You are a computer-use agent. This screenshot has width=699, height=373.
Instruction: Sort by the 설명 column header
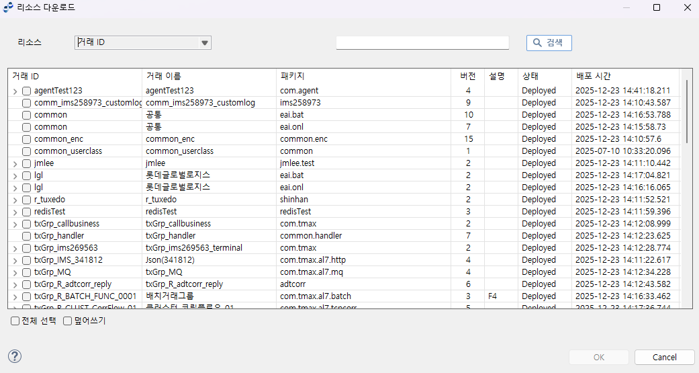[501, 77]
